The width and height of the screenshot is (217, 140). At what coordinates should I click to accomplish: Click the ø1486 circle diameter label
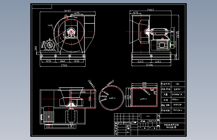104,99
